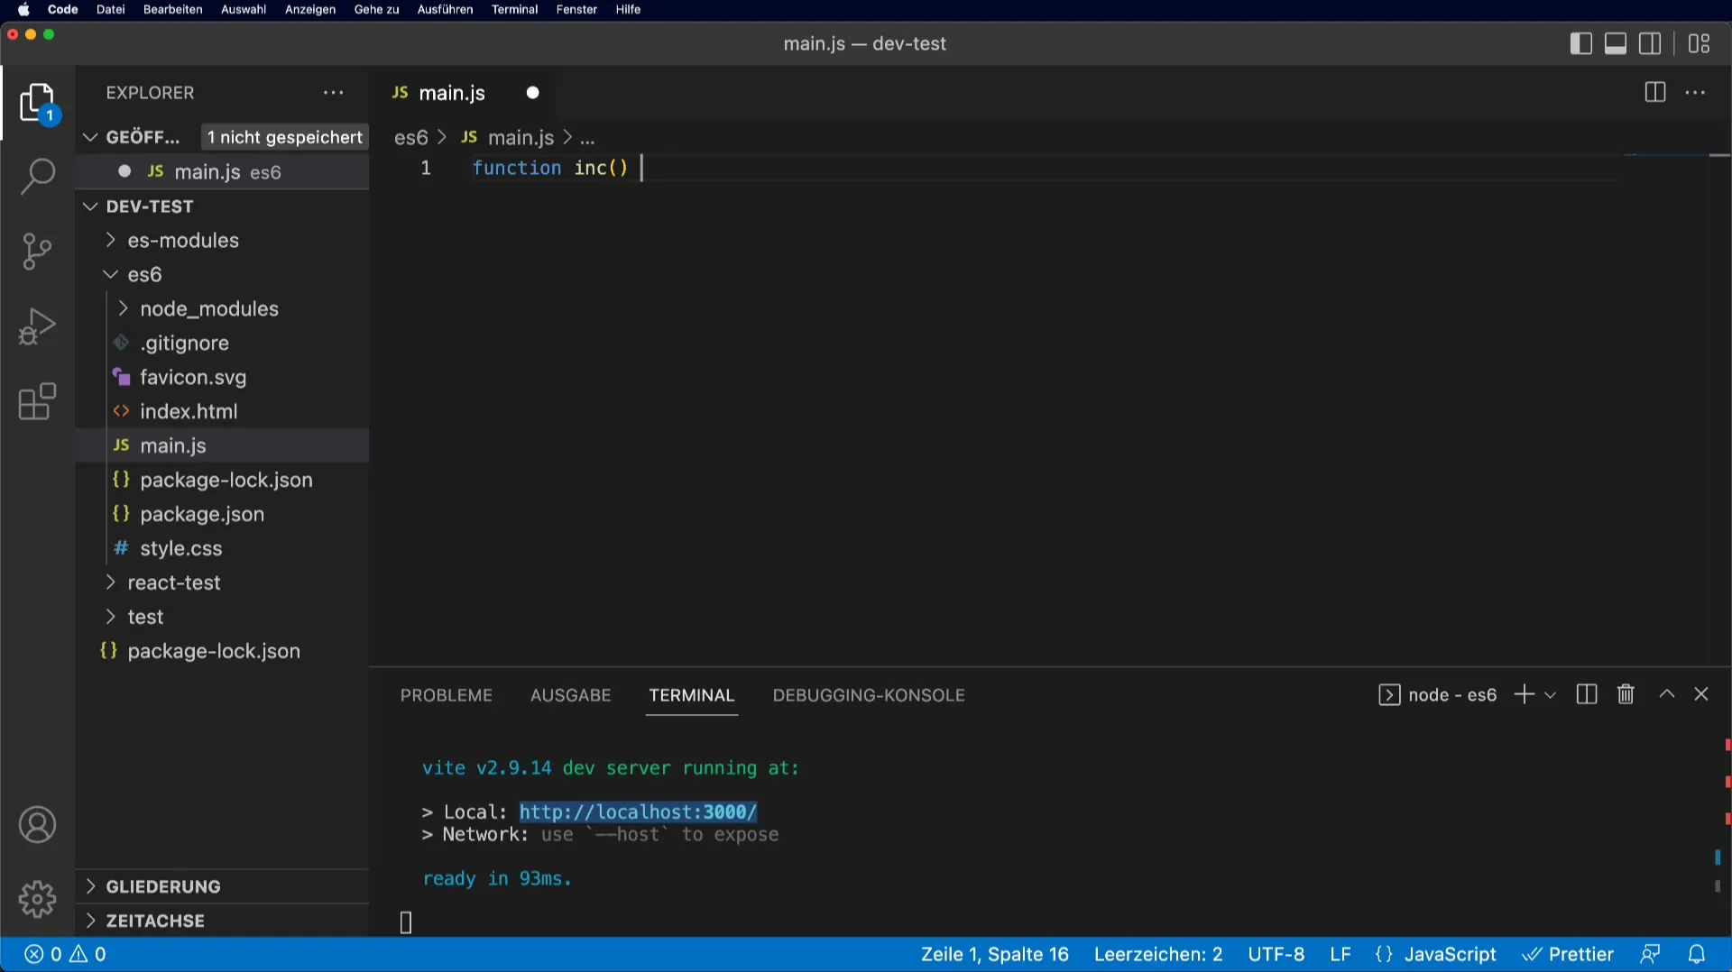The height and width of the screenshot is (972, 1732).
Task: Select the node - es6 terminal entry
Action: (1438, 695)
